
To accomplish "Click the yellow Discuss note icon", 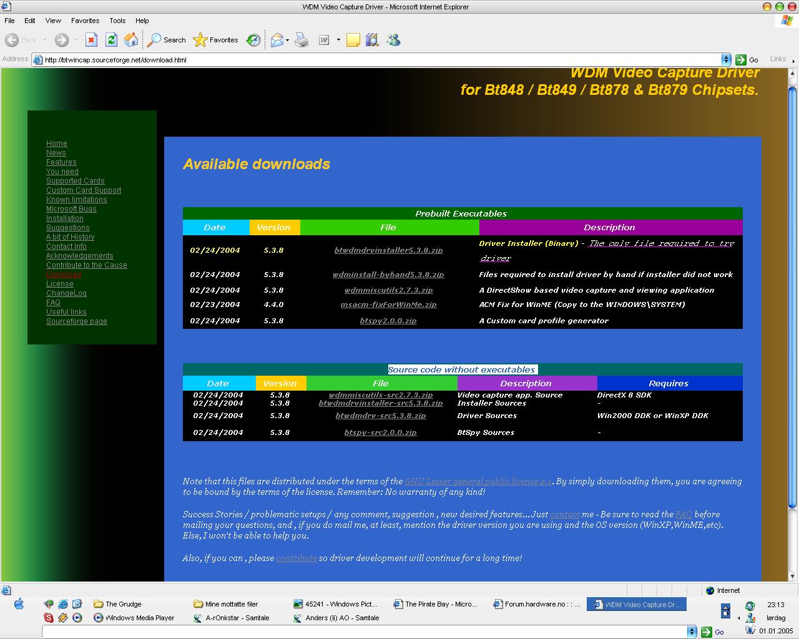I will tap(353, 40).
